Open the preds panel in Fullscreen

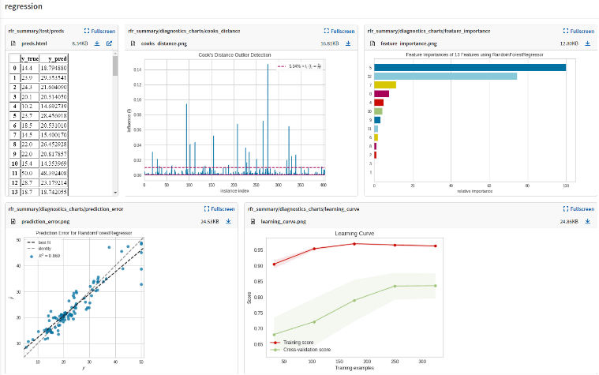tap(99, 31)
